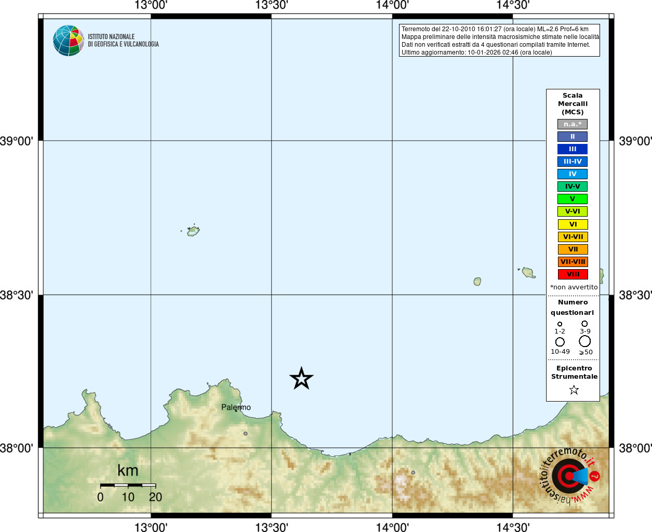Choose the orange VII intensity swatch
This screenshot has width=652, height=532.
pos(573,249)
